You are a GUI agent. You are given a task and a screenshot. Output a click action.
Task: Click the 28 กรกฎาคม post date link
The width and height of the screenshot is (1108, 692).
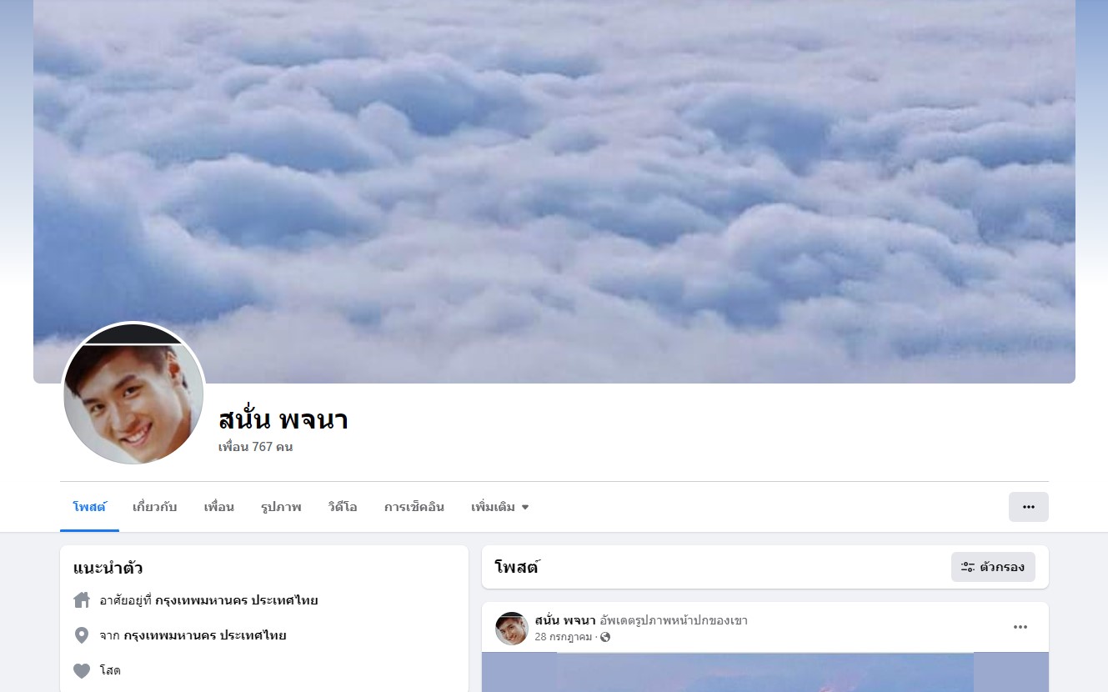564,637
